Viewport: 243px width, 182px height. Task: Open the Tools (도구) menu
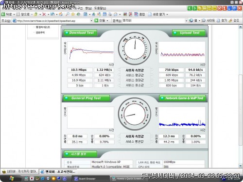pos(79,8)
